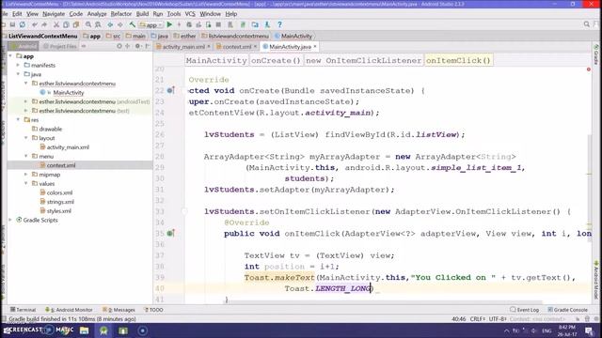Click the error indicator at the editor's top right
Screen dimensions: 602x338
click(x=589, y=69)
